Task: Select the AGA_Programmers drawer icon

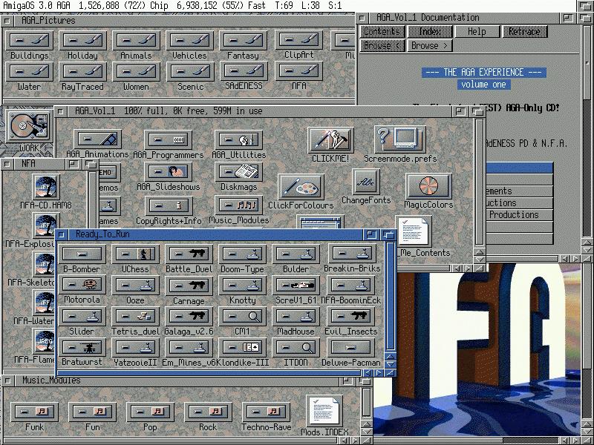Action: point(169,140)
